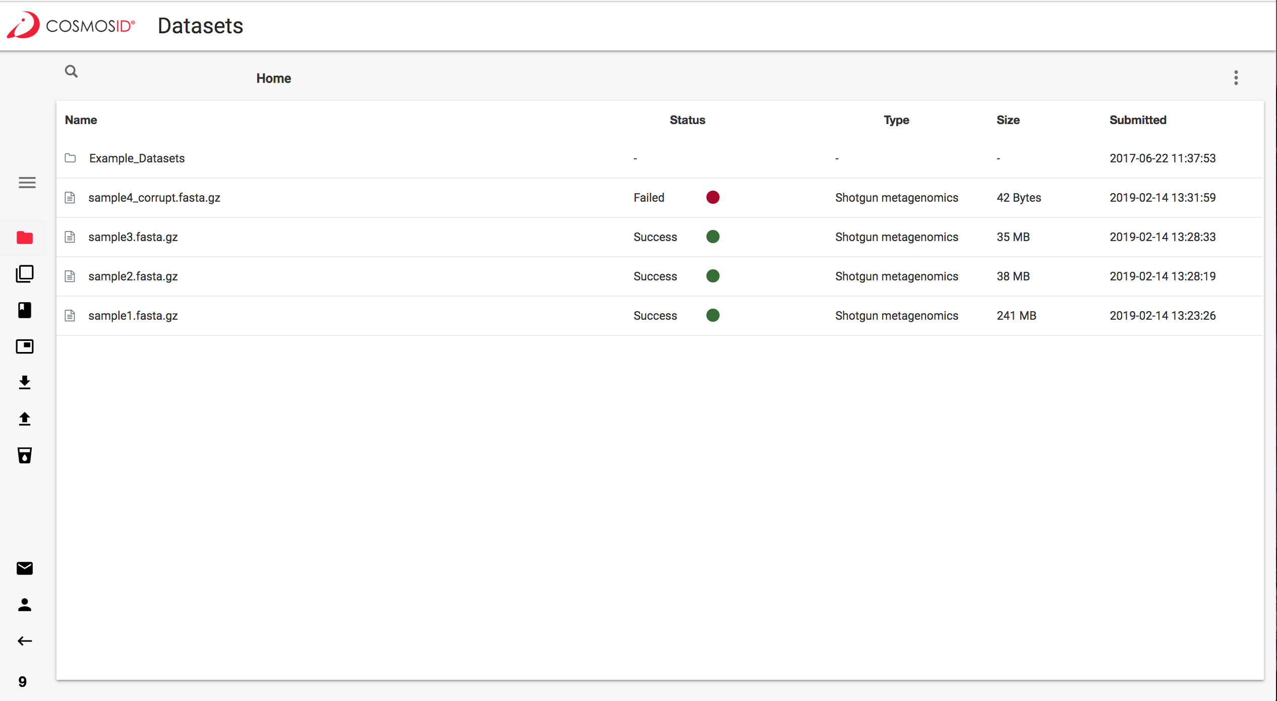Viewport: 1277px width, 701px height.
Task: Toggle the sidebar with the hamburger menu
Action: coord(27,183)
